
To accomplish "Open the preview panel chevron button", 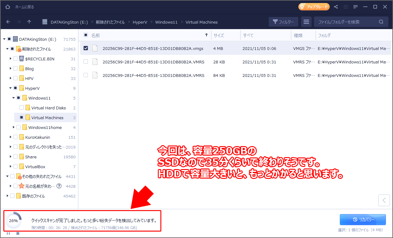I will coord(384,201).
